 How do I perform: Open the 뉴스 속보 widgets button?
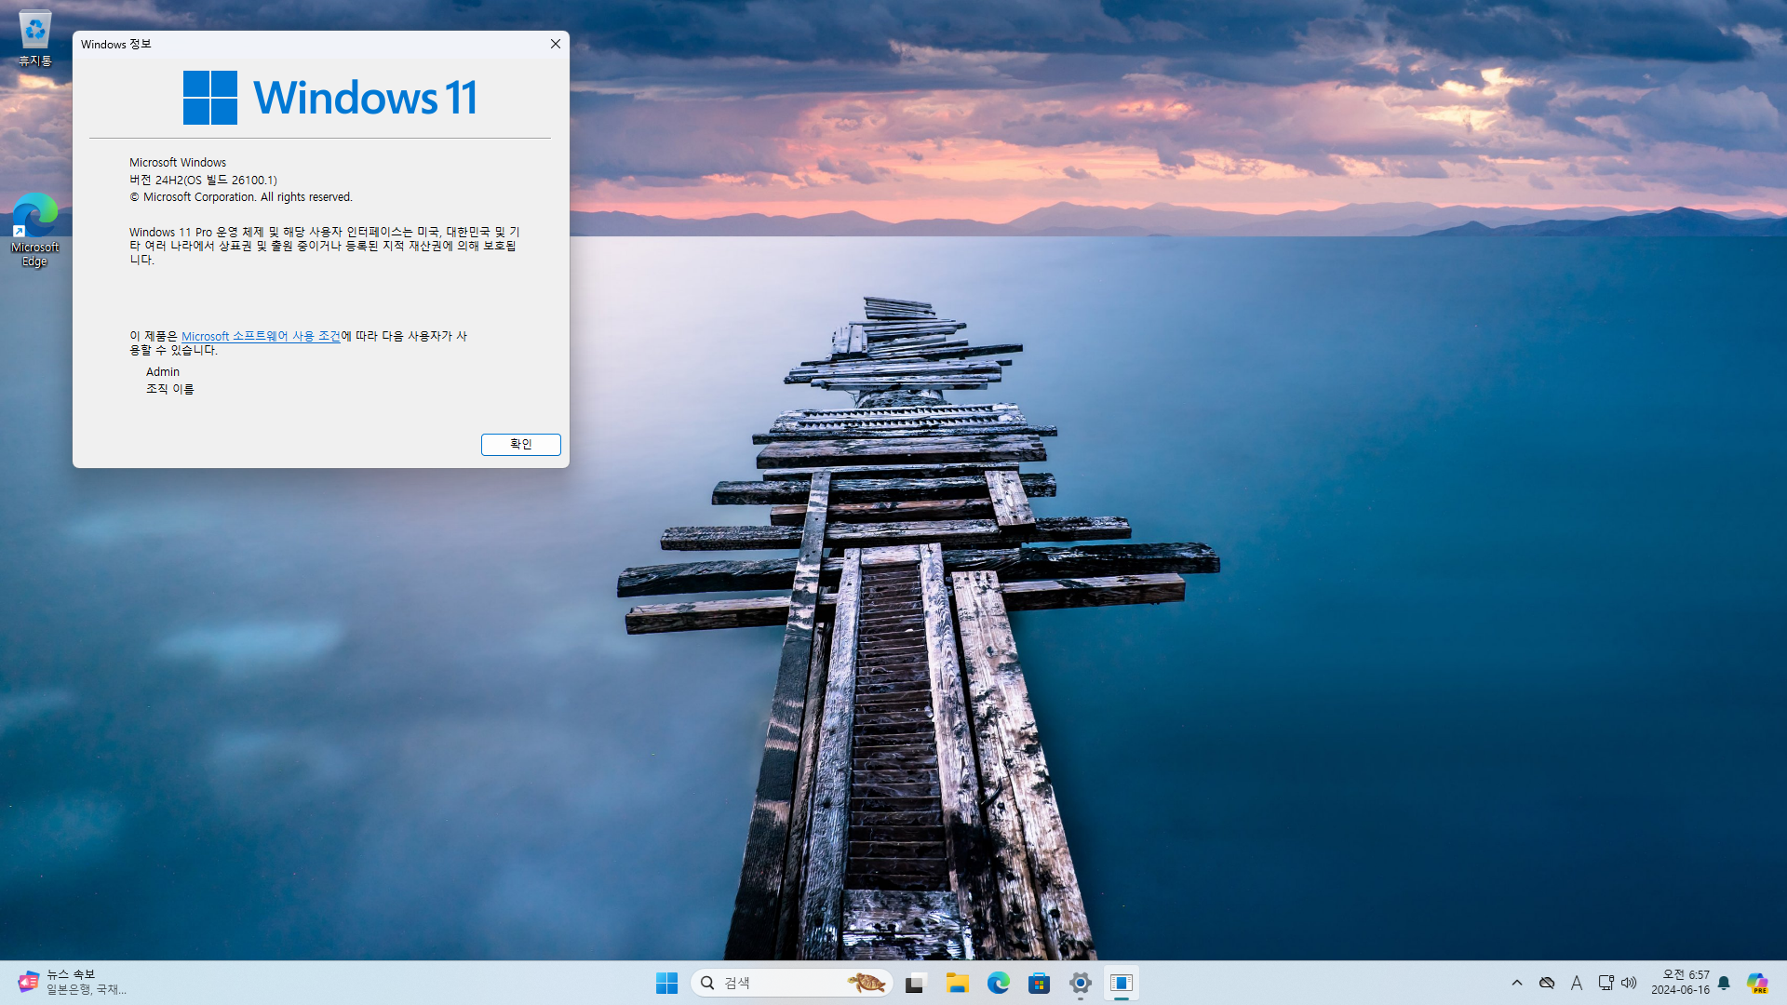click(x=70, y=983)
